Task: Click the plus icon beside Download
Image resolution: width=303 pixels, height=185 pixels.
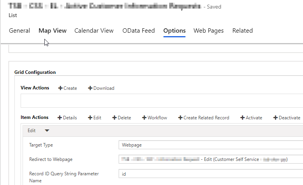Action: click(x=90, y=88)
